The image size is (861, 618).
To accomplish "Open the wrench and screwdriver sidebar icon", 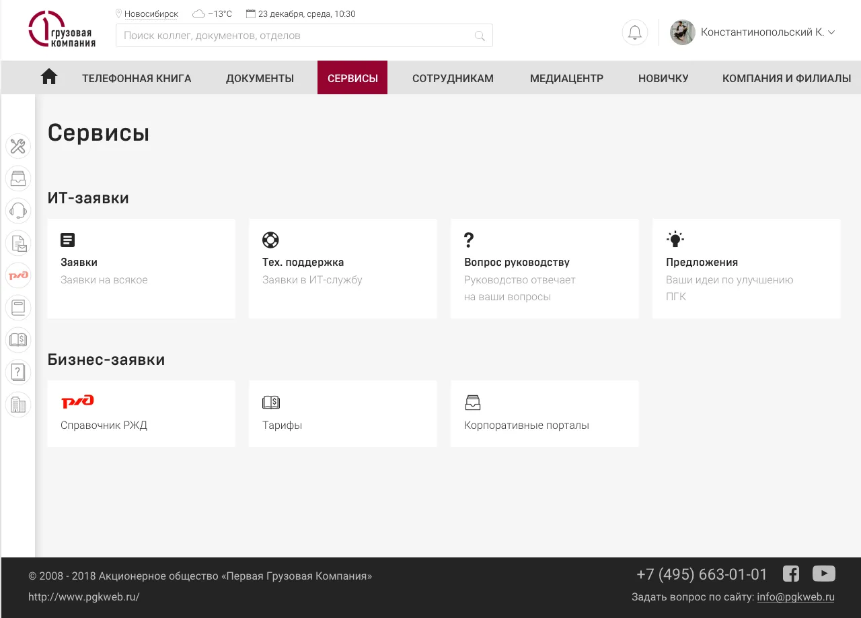I will [18, 146].
